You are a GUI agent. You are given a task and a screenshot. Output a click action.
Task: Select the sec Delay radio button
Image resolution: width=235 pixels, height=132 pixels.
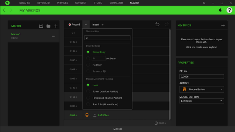click(x=88, y=58)
